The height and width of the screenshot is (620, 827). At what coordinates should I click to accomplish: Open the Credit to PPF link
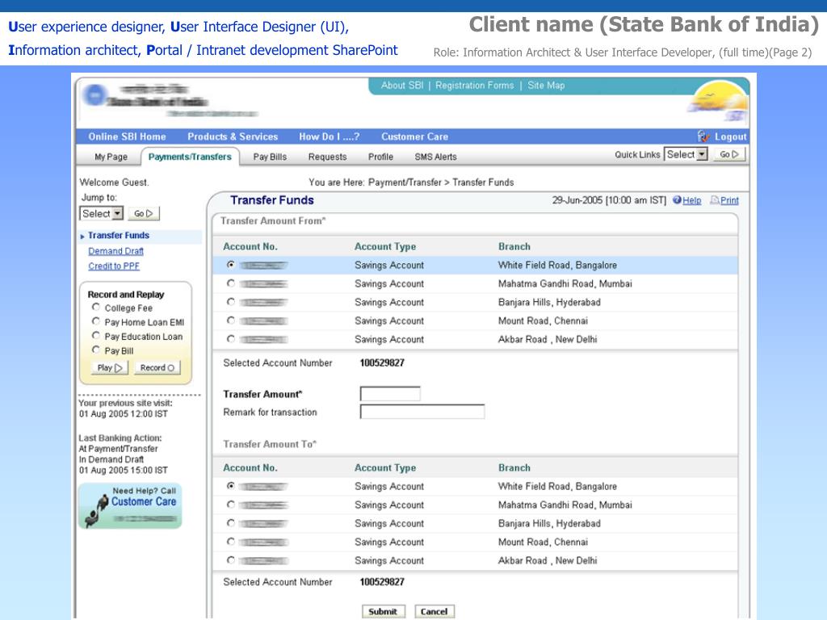click(x=114, y=266)
